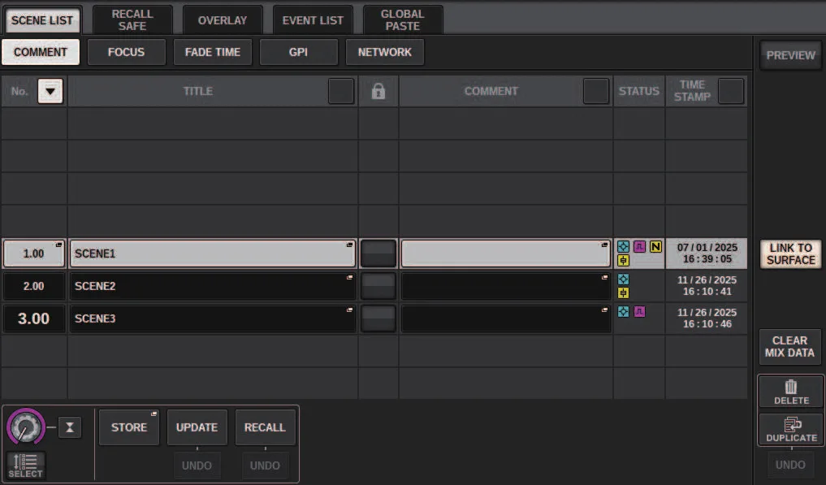This screenshot has width=826, height=485.
Task: Toggle LINK TO SURFACE
Action: click(x=790, y=254)
